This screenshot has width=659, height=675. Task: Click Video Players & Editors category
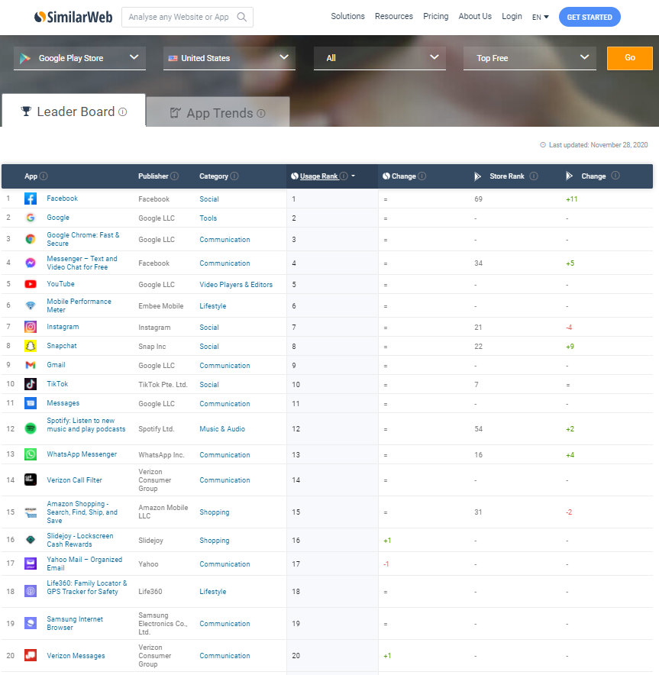tap(236, 285)
